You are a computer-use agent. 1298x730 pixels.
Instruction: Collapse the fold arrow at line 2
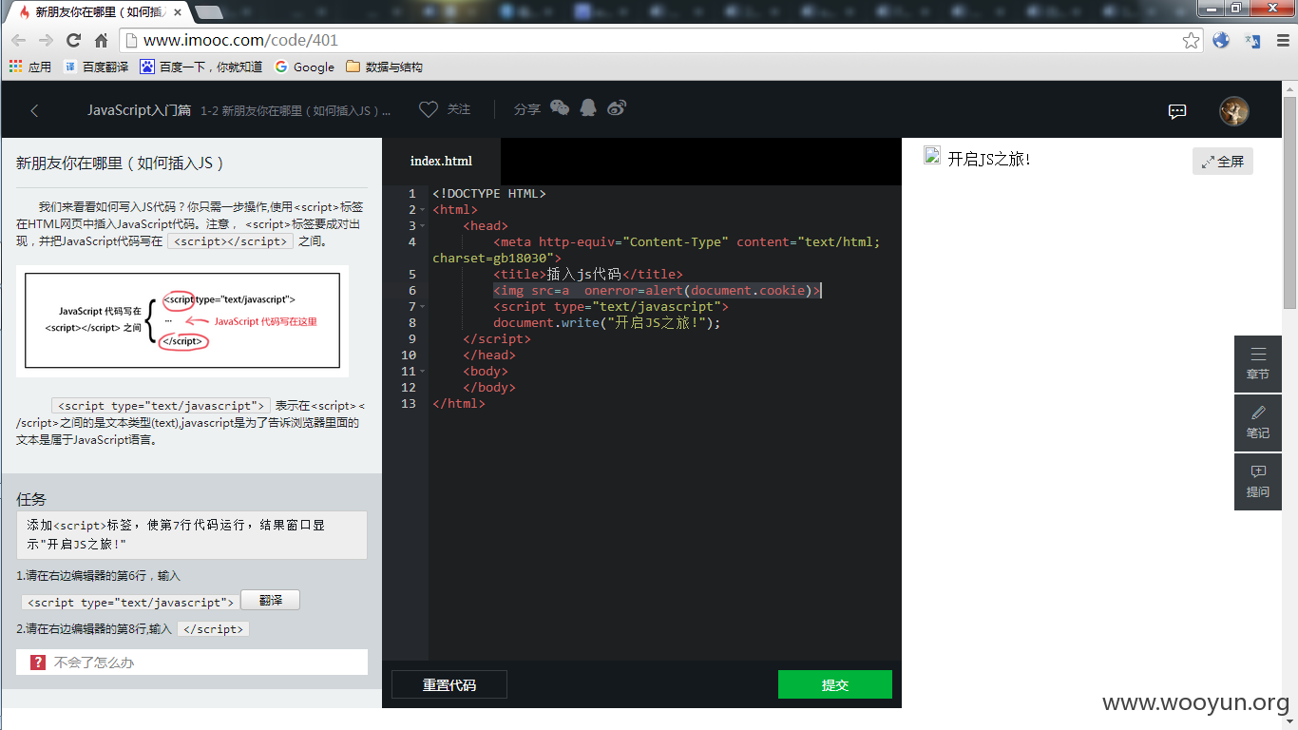(422, 210)
